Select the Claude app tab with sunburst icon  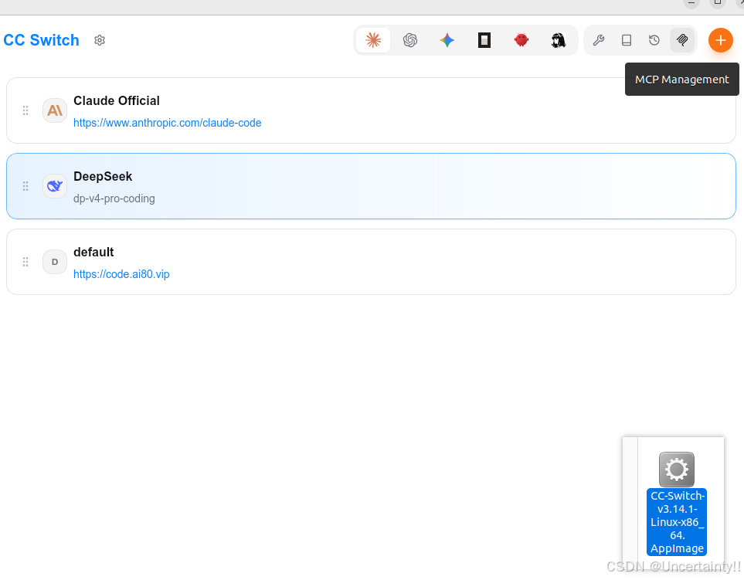[x=373, y=40]
